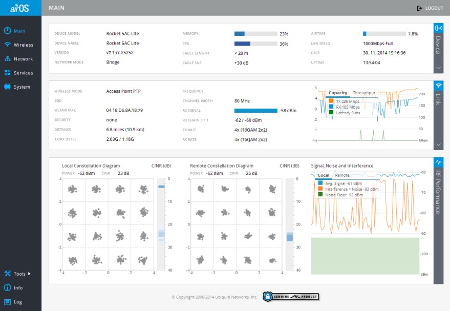Viewport: 450px width, 311px height.
Task: Click the RF Performance waveform icon
Action: 438,162
